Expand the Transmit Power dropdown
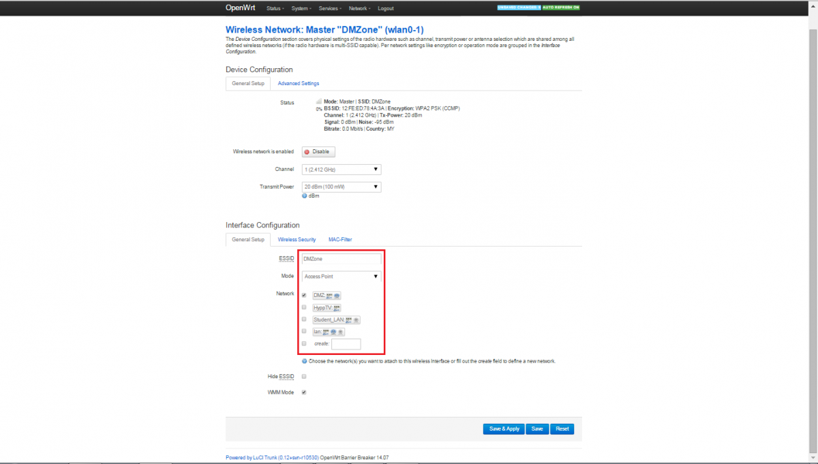Viewport: 818px width, 464px height. point(342,187)
